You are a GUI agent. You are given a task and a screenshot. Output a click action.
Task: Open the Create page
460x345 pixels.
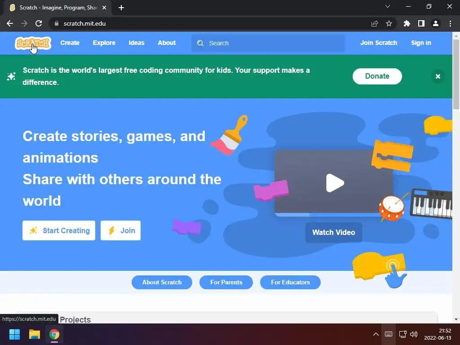point(70,43)
